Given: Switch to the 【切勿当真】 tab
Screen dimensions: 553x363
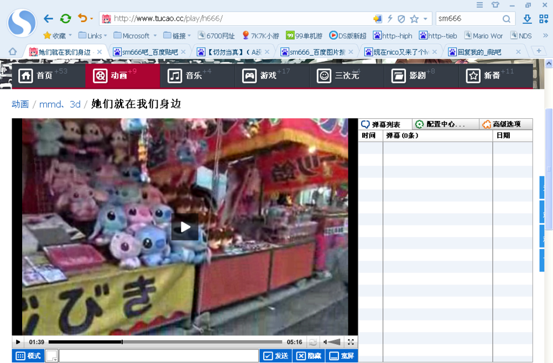Looking at the screenshot, I should click(229, 52).
